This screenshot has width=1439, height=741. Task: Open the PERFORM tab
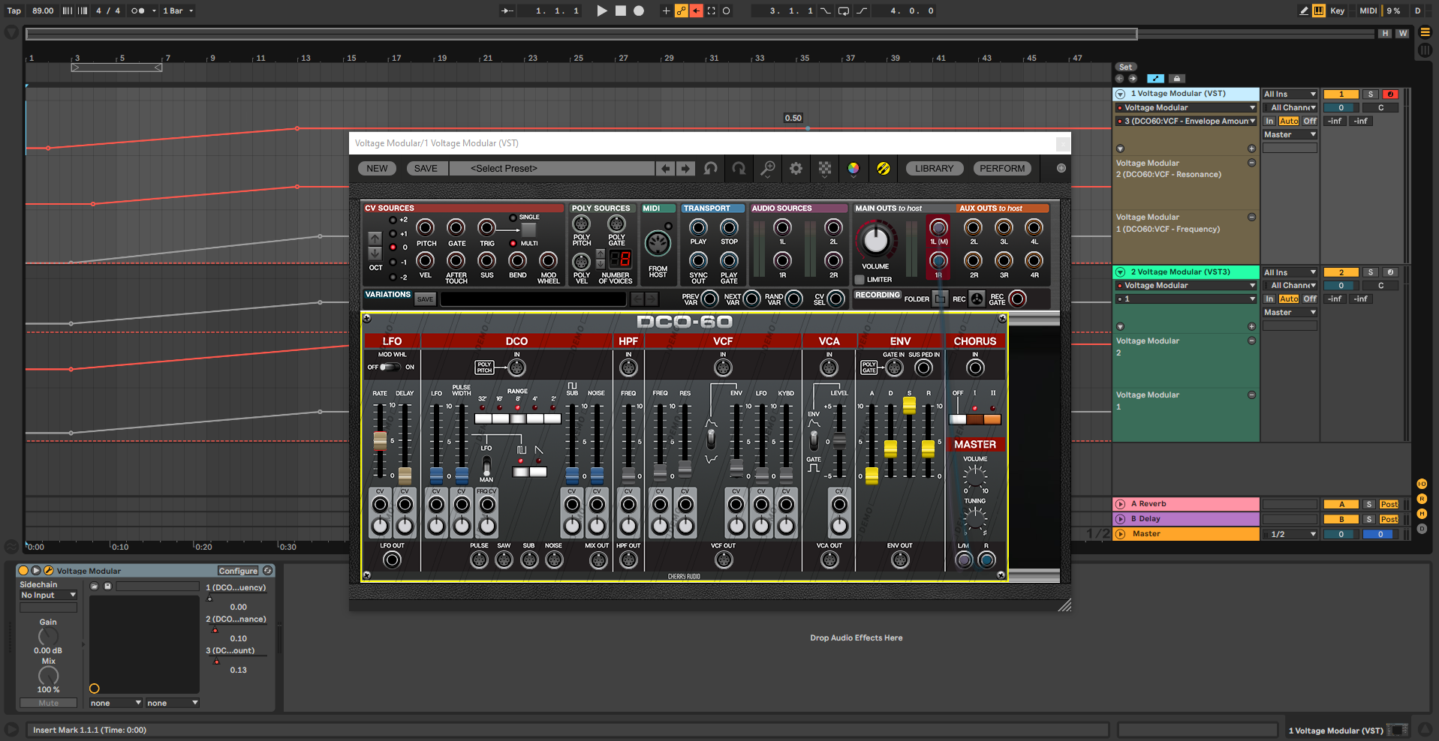[x=1002, y=169]
